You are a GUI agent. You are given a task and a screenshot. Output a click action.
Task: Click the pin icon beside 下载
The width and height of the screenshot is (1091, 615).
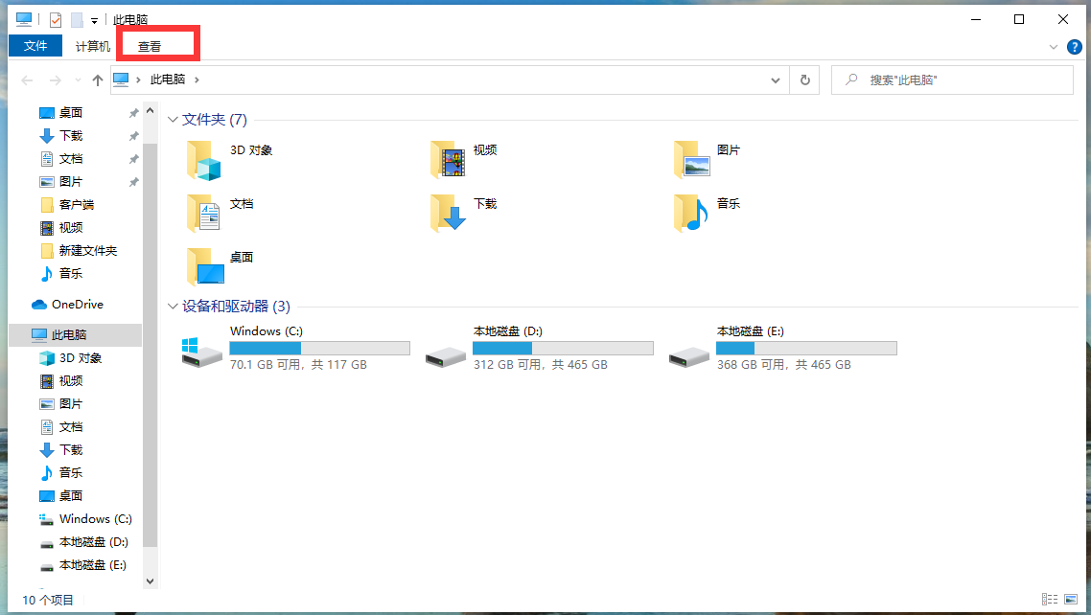(133, 135)
